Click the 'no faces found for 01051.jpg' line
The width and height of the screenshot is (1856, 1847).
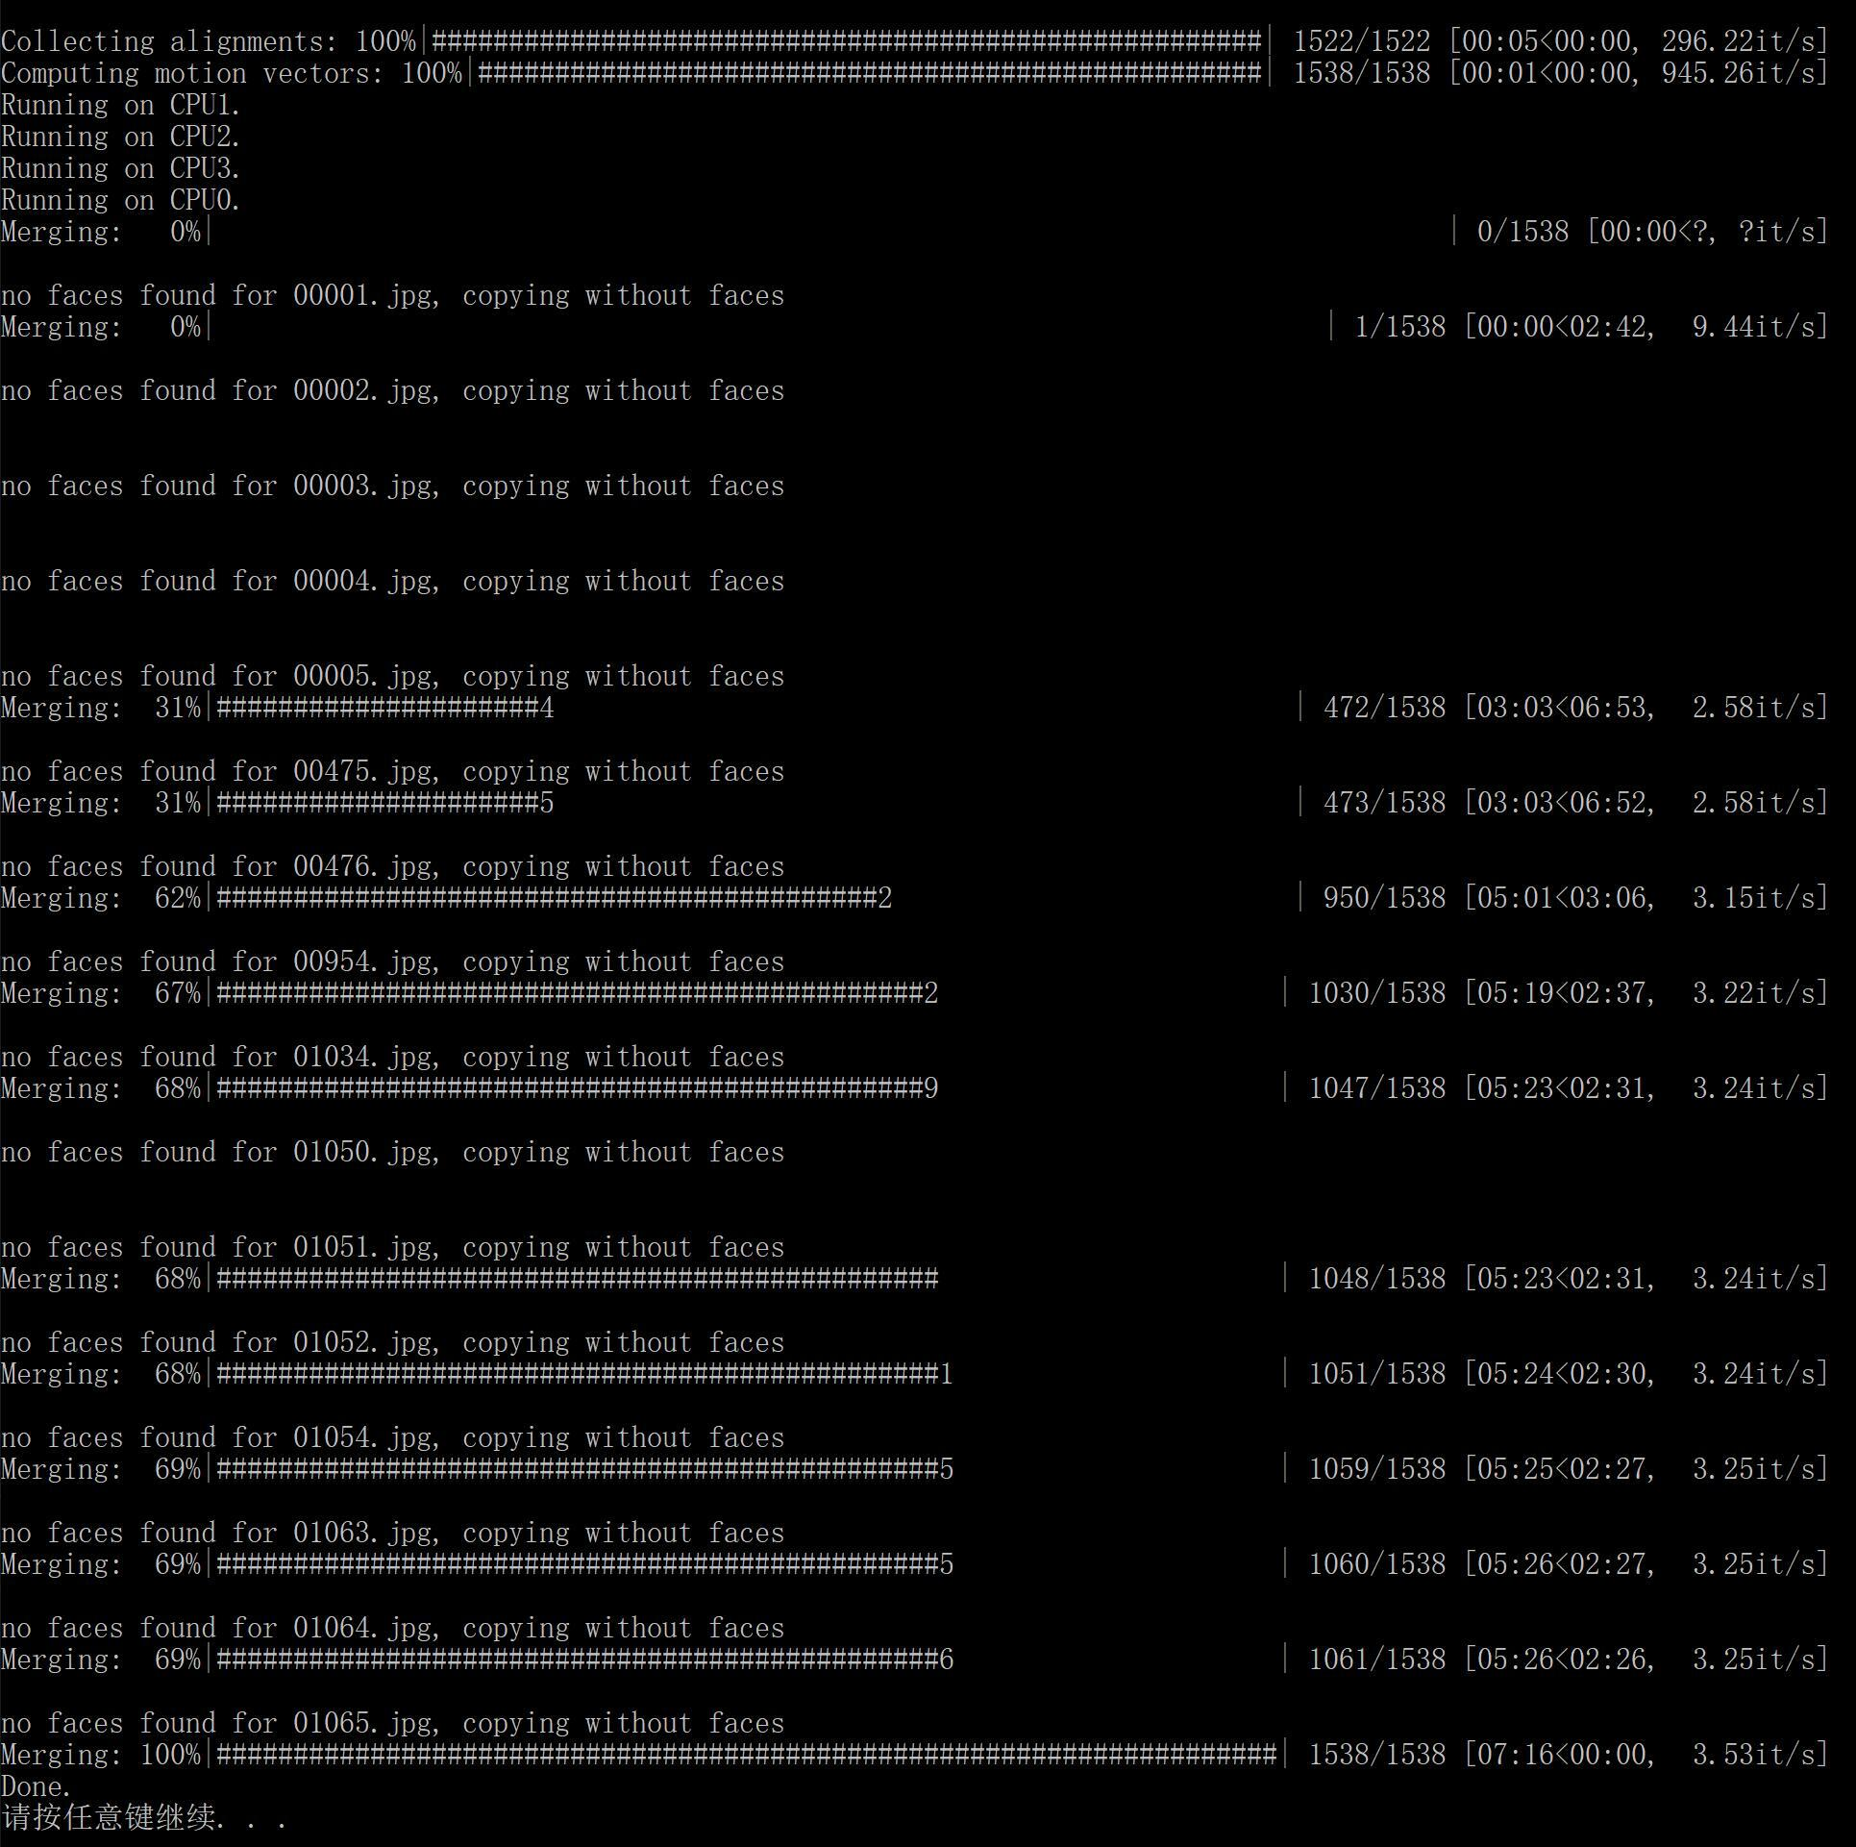click(x=392, y=1247)
